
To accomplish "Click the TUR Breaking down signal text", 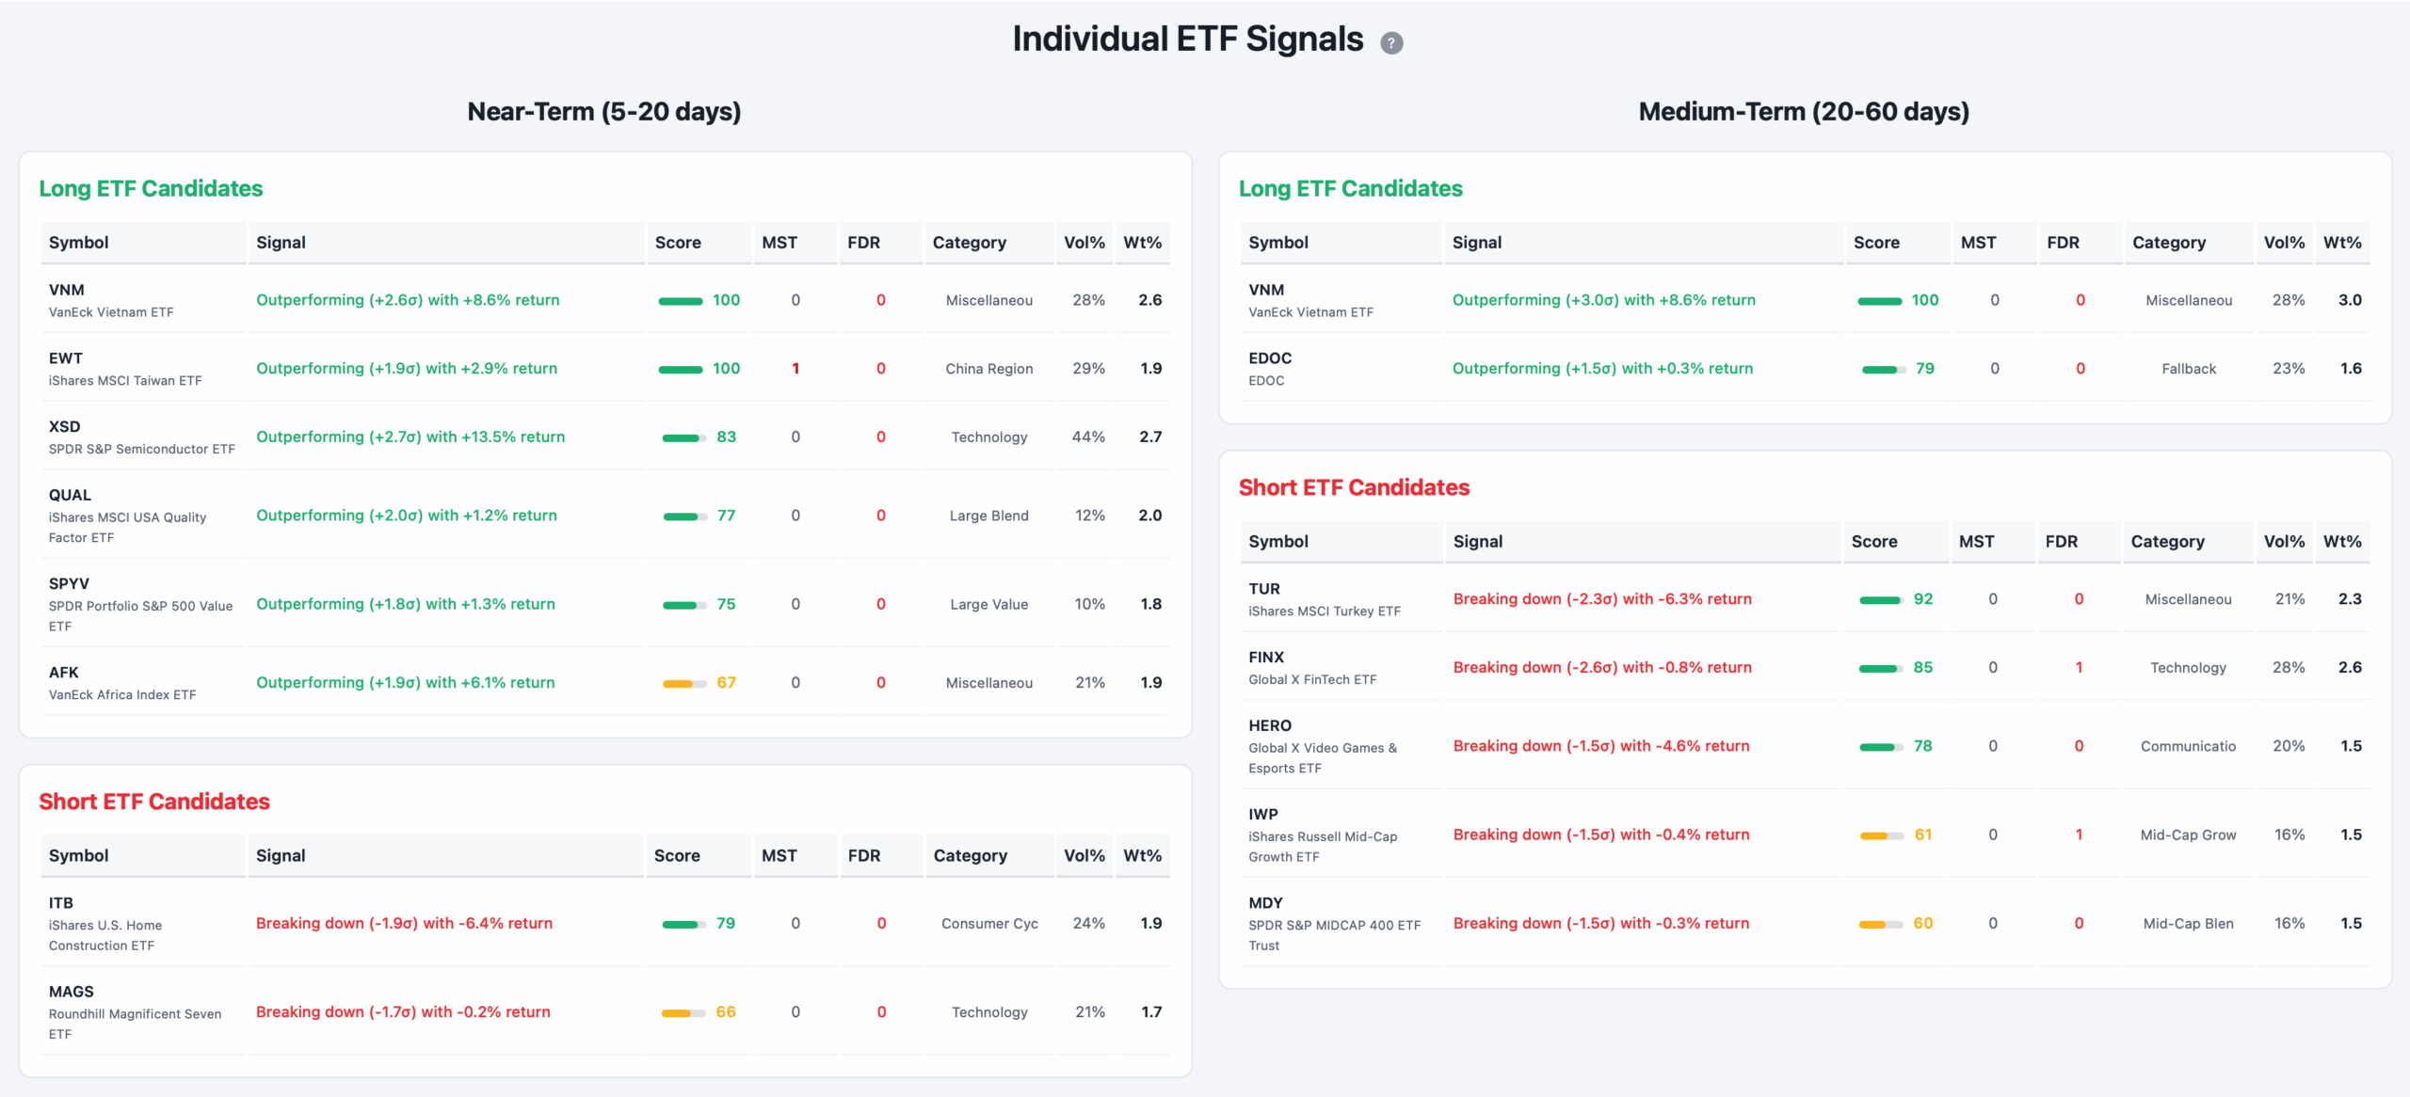I will coord(1601,599).
